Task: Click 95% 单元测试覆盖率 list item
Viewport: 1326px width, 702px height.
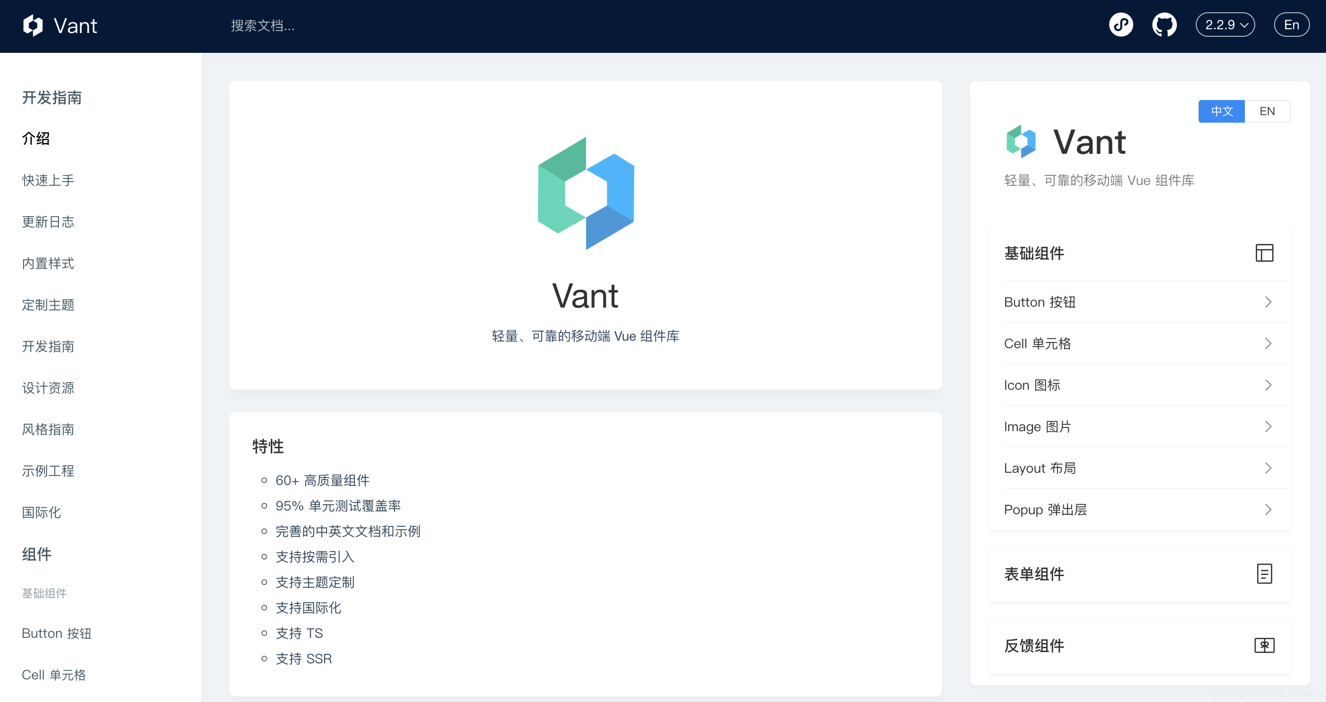Action: 338,506
